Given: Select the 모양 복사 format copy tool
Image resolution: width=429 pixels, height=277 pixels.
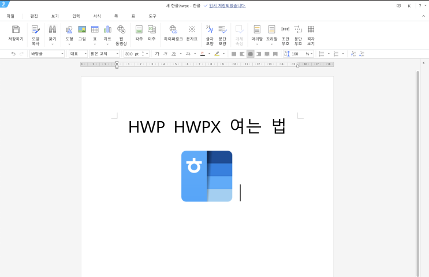Looking at the screenshot, I should point(36,35).
